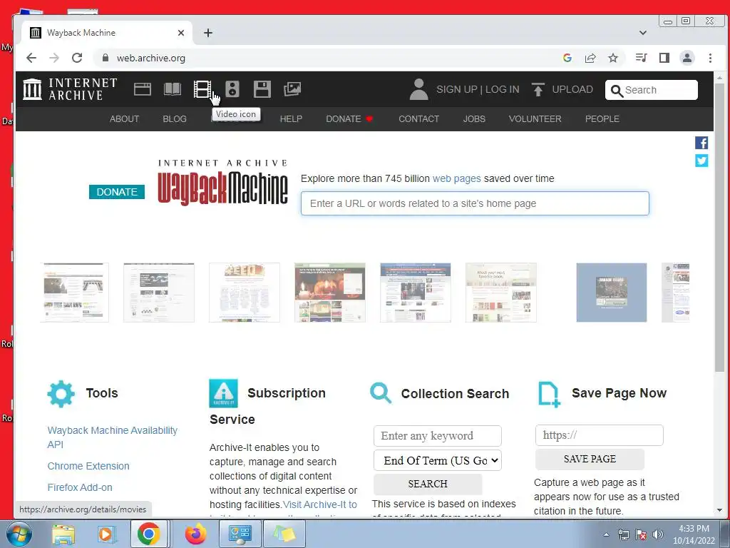Open the Web icon in Archive navbar
This screenshot has width=730, height=548.
(143, 89)
